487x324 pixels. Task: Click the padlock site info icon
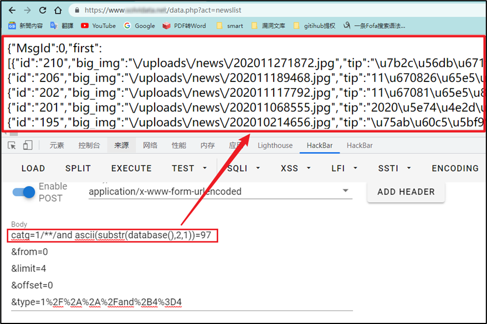pos(77,10)
